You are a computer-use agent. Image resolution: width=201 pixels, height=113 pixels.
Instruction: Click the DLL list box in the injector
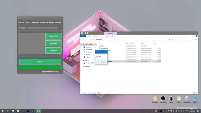coord(31,43)
